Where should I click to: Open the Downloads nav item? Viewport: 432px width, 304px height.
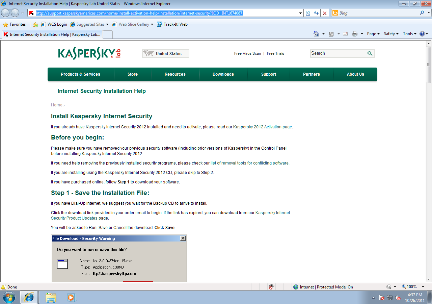(223, 74)
